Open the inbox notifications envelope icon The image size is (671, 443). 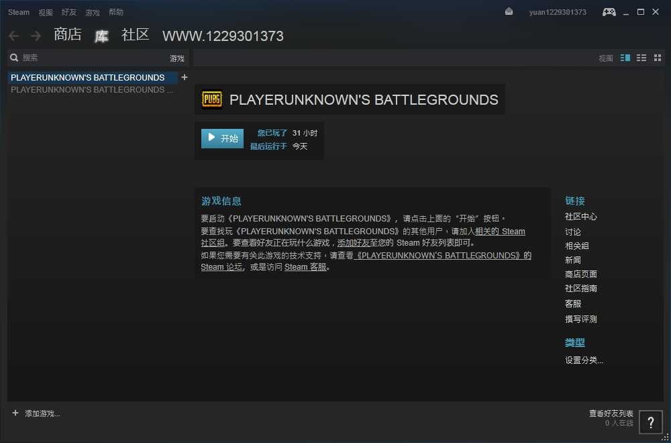click(x=509, y=11)
